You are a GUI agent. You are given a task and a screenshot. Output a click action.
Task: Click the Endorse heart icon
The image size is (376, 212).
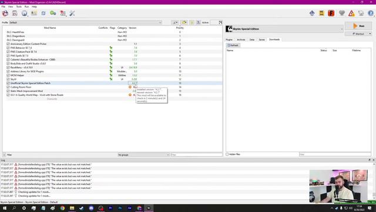342,13
